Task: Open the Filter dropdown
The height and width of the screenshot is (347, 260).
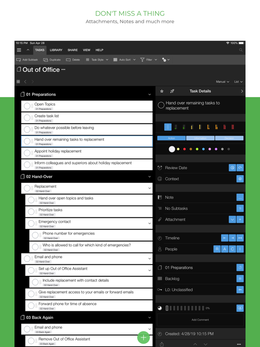Action: tap(149, 60)
